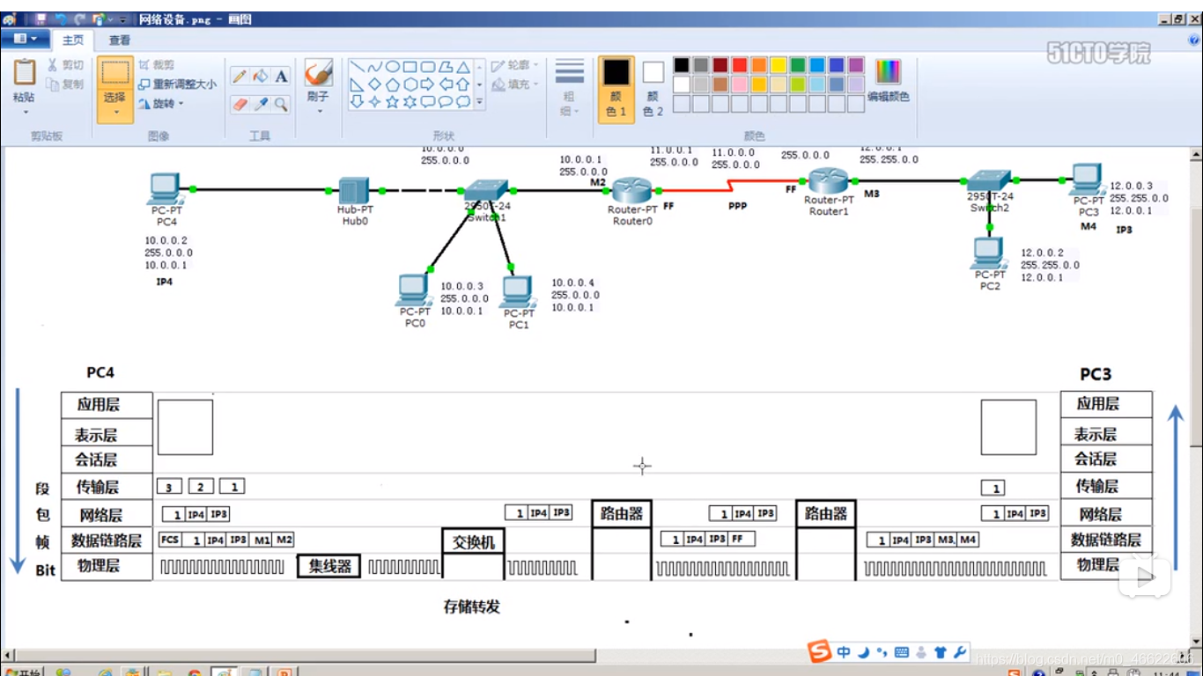
Task: Select the Text tool
Action: click(281, 77)
